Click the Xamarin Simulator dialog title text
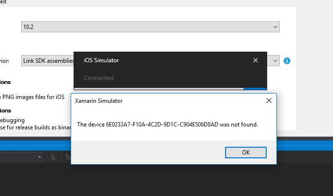This screenshot has height=196, width=333. point(99,100)
